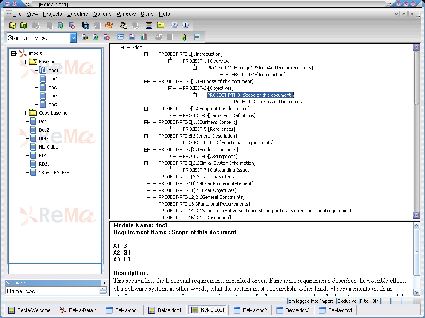Collapse PROJECT-2 Objectives node
The image size is (425, 318).
coord(170,88)
